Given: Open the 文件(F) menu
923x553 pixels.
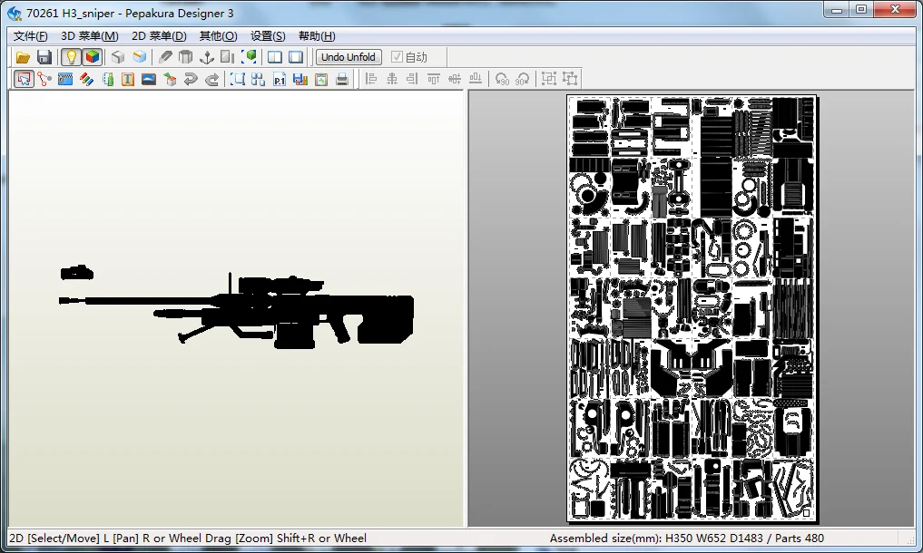Looking at the screenshot, I should pos(30,36).
